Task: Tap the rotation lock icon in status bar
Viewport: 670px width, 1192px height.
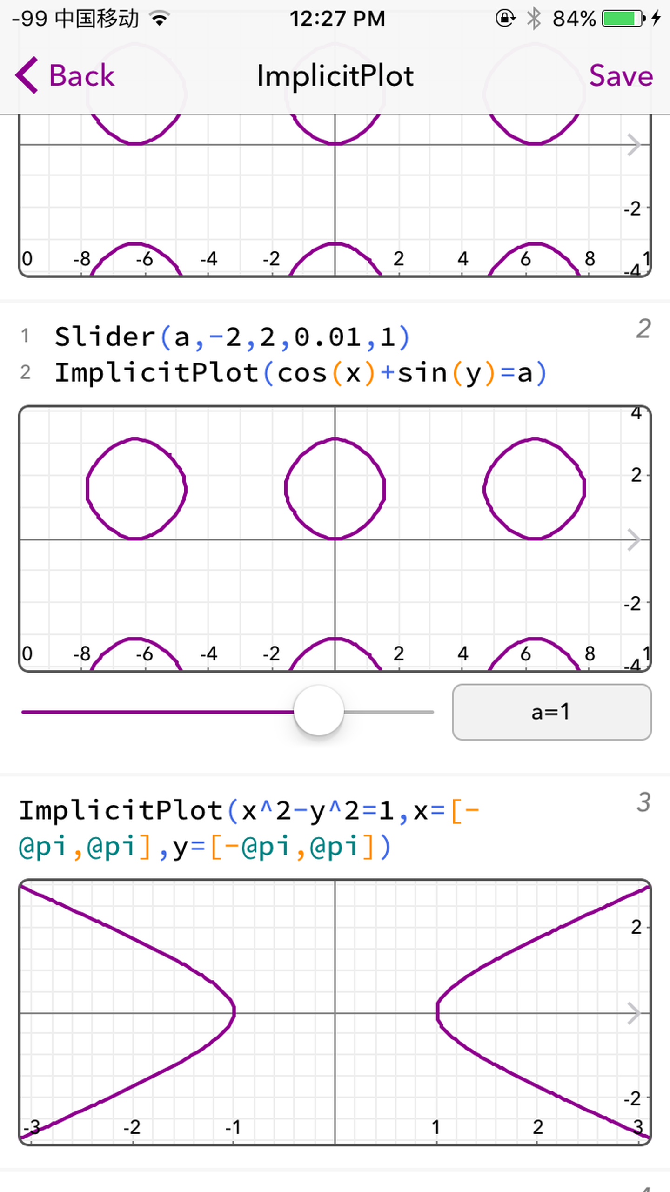Action: click(x=505, y=19)
